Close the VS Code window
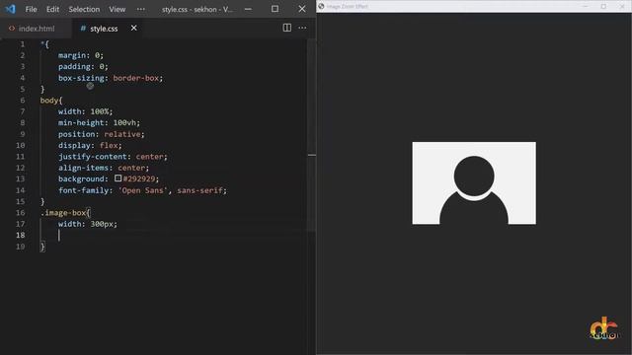This screenshot has width=632, height=355. point(302,9)
